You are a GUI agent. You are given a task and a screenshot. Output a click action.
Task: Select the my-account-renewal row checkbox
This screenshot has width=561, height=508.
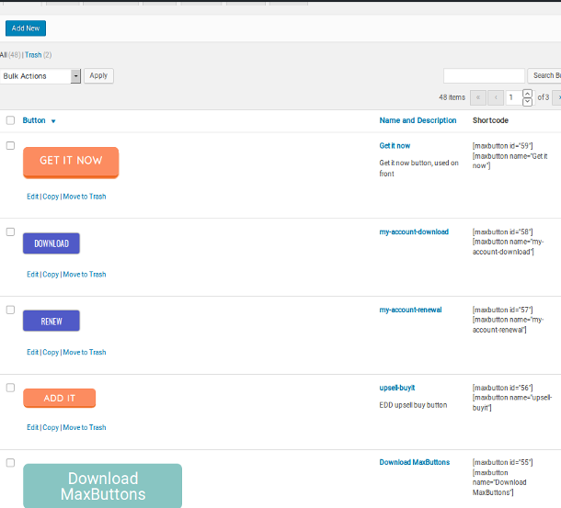[x=11, y=310]
